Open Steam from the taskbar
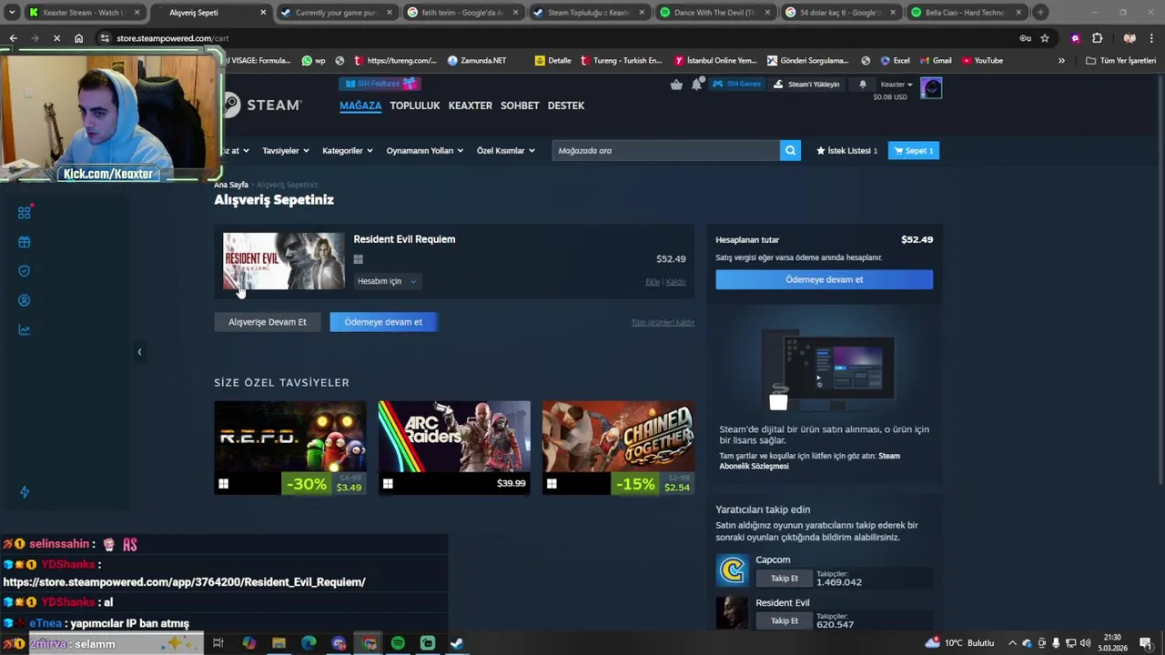Image resolution: width=1165 pixels, height=655 pixels. click(x=457, y=643)
